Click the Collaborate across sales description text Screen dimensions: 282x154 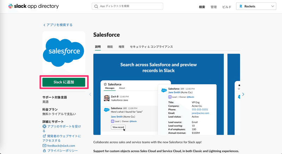(147, 142)
